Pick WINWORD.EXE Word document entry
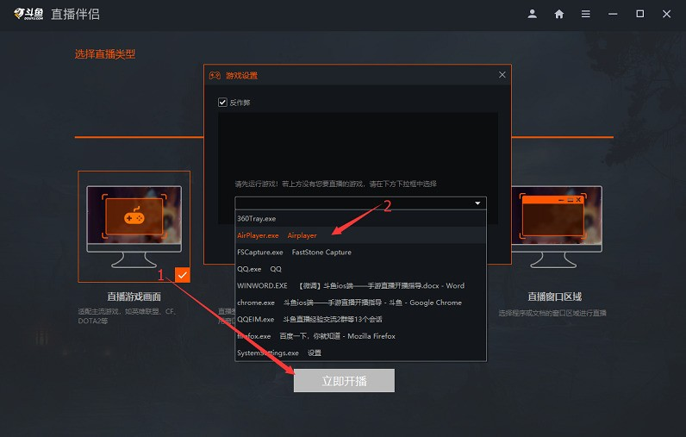This screenshot has width=686, height=437. (350, 285)
